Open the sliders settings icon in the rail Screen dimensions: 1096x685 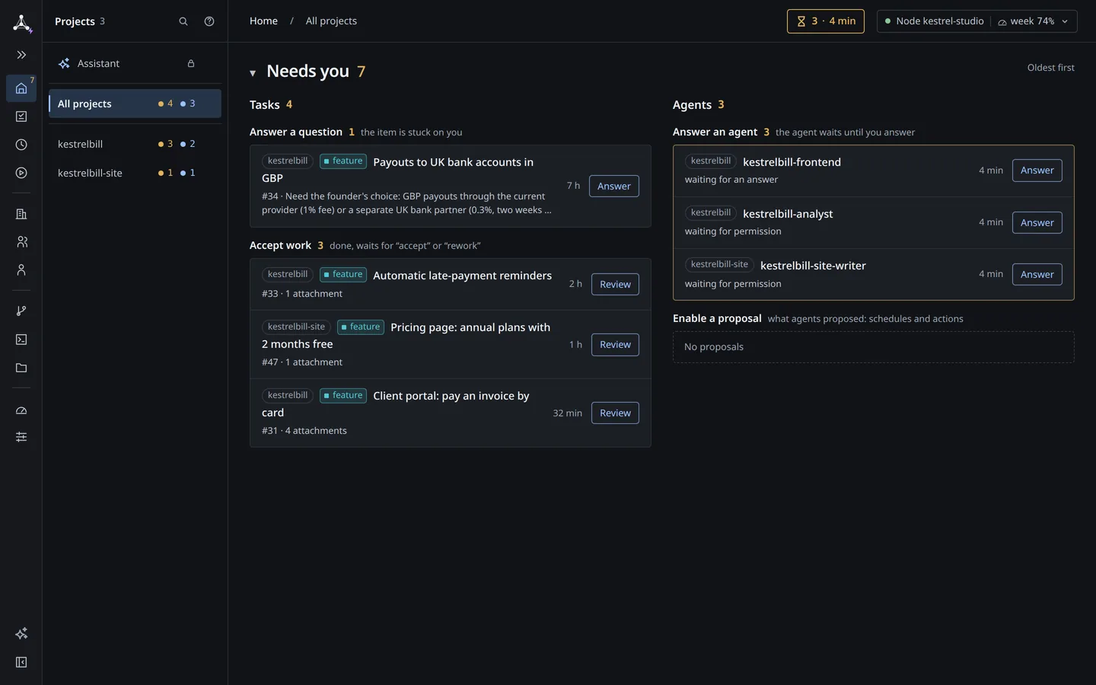click(21, 437)
